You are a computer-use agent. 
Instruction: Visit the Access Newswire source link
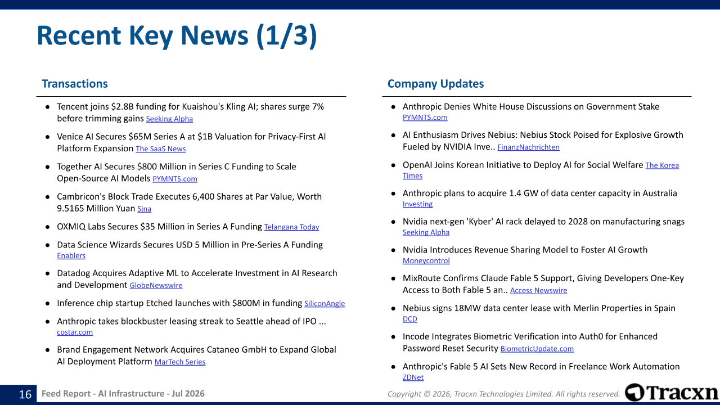(x=538, y=290)
